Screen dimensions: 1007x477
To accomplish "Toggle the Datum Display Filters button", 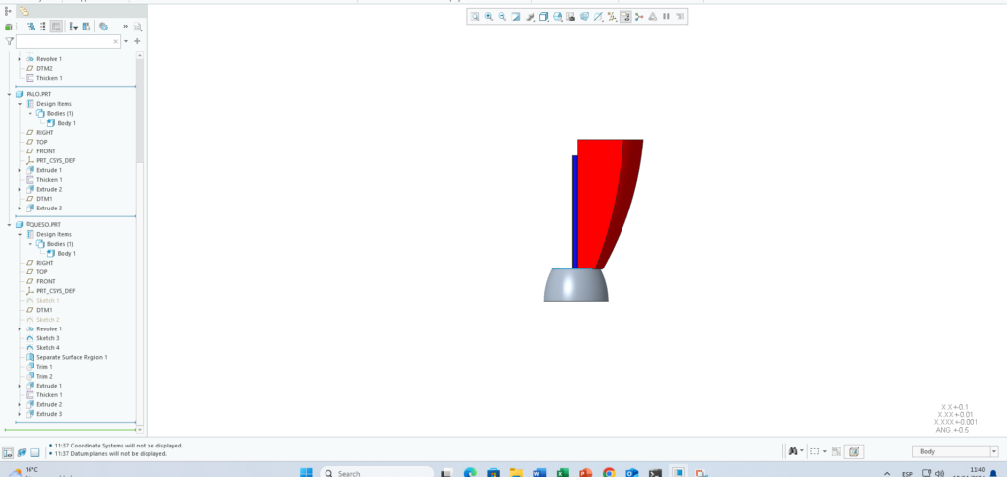I will point(598,16).
